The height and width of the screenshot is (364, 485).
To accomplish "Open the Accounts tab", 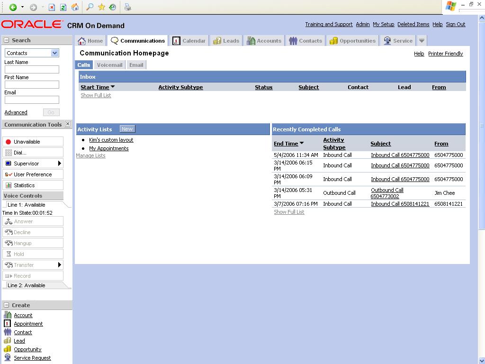I will [x=264, y=41].
